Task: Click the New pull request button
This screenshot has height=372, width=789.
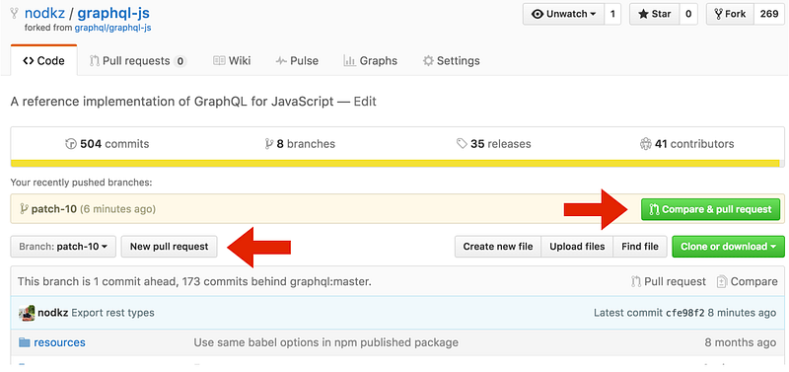Action: [169, 247]
